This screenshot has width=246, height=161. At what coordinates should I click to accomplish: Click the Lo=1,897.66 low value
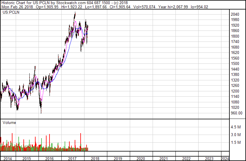coord(96,7)
